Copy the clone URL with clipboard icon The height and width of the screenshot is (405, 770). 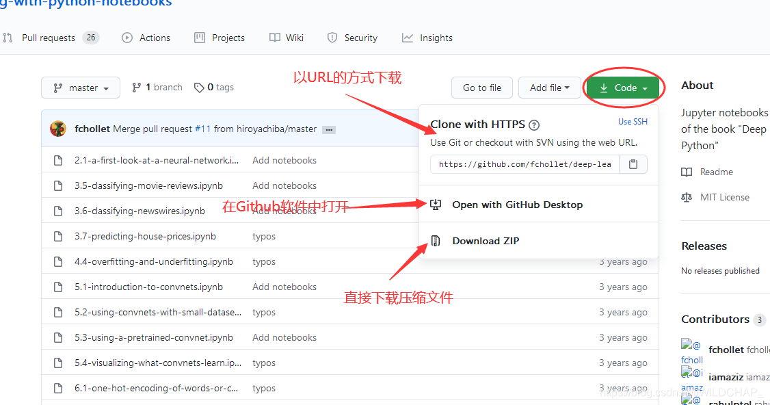click(633, 164)
